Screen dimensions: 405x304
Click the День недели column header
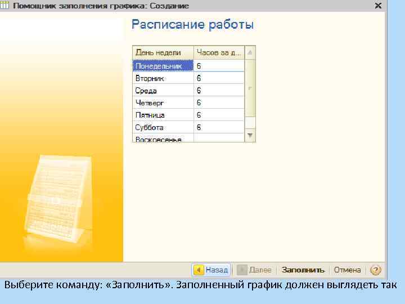[163, 53]
